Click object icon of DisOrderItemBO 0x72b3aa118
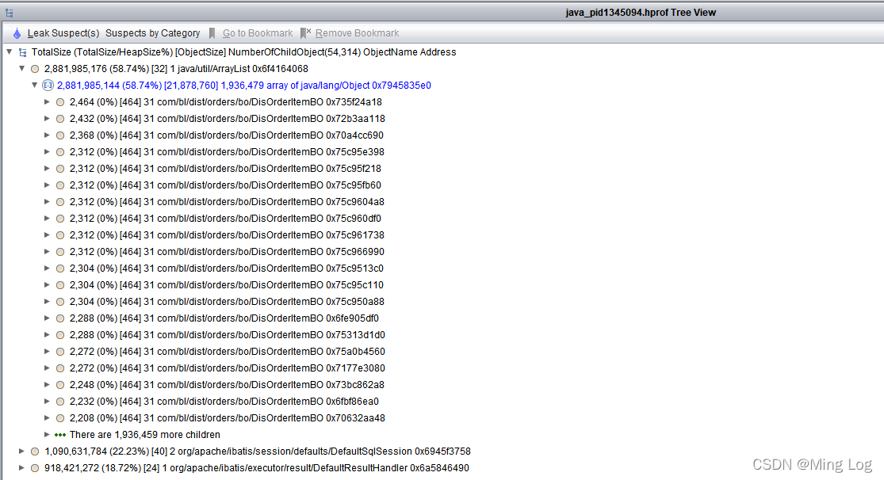 (60, 119)
